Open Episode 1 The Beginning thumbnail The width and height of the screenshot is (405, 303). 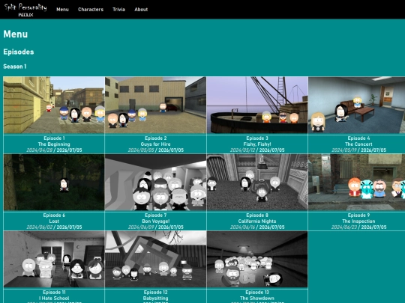[x=54, y=105]
